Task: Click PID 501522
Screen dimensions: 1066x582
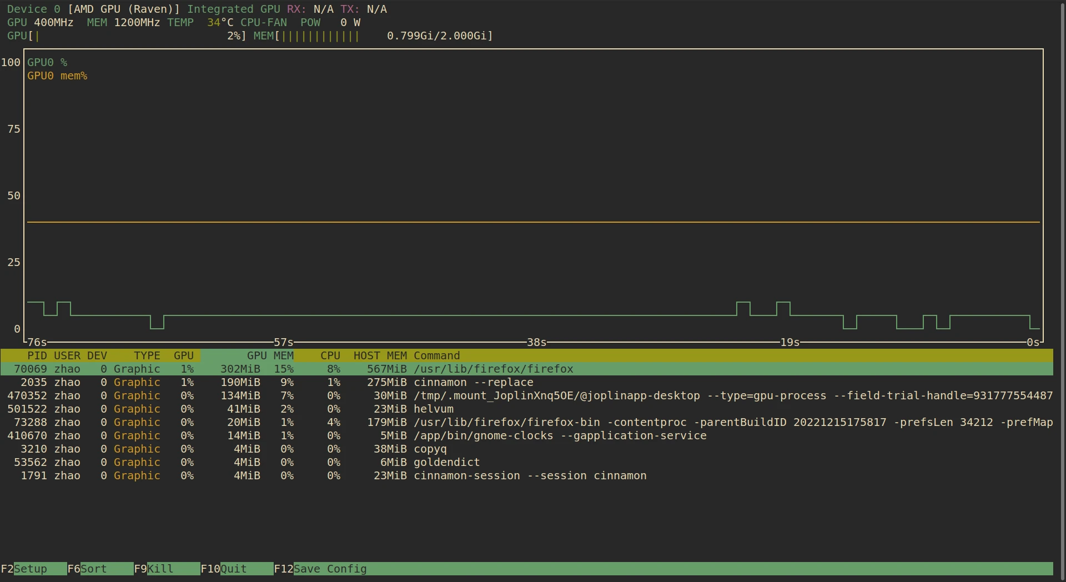Action: (x=27, y=409)
